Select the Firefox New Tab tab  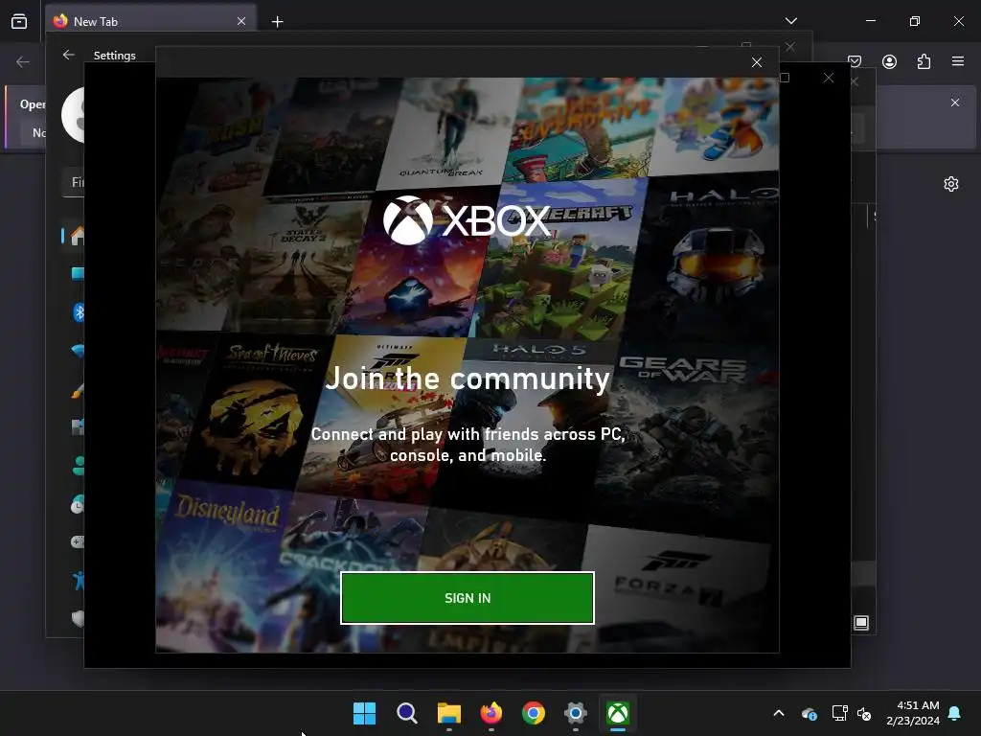click(150, 21)
